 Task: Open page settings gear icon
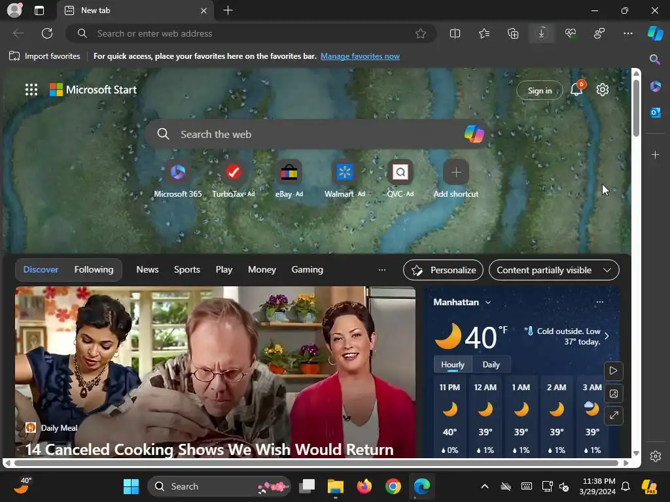coord(603,90)
